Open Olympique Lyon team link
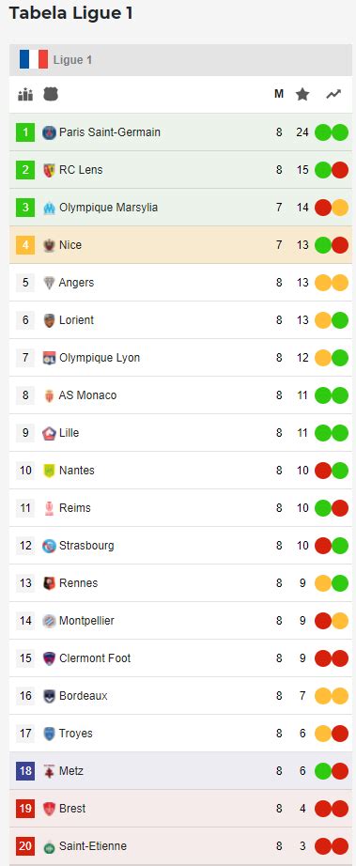The height and width of the screenshot is (866, 356). coord(100,358)
